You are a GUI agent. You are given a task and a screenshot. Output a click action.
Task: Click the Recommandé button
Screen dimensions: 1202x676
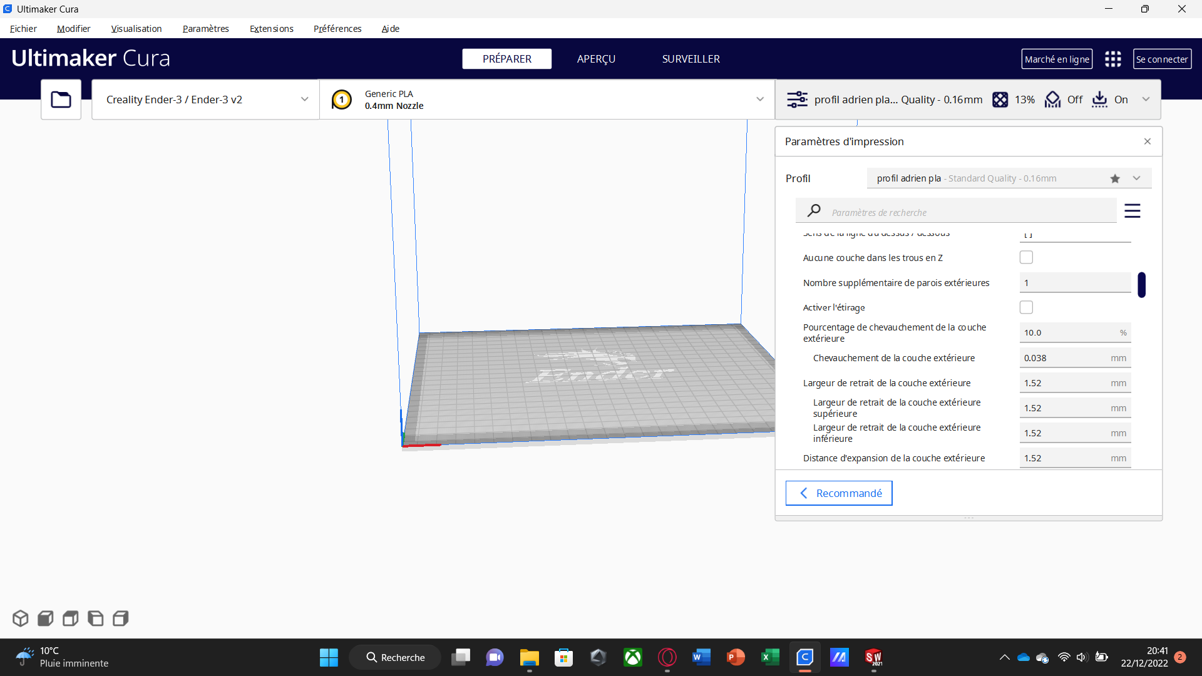838,493
